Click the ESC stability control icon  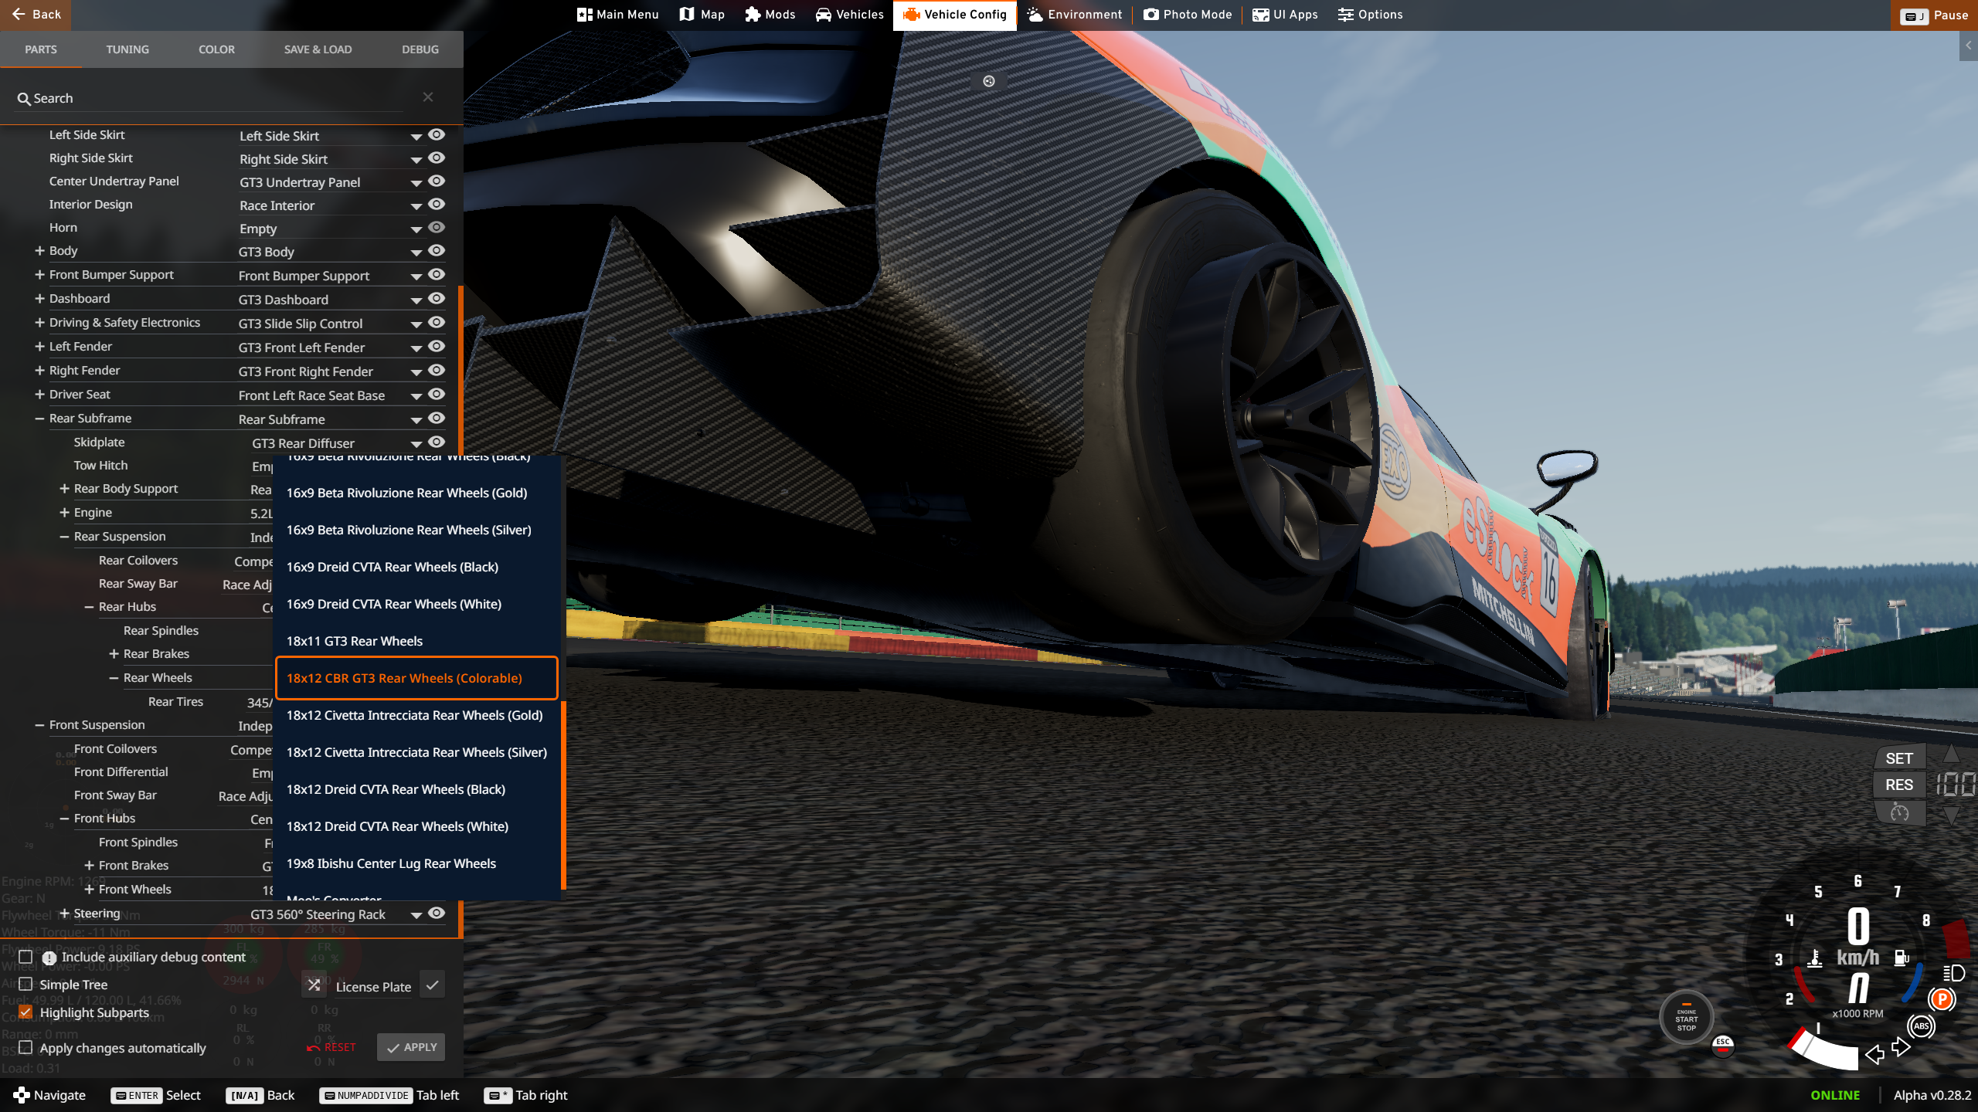tap(1722, 1044)
